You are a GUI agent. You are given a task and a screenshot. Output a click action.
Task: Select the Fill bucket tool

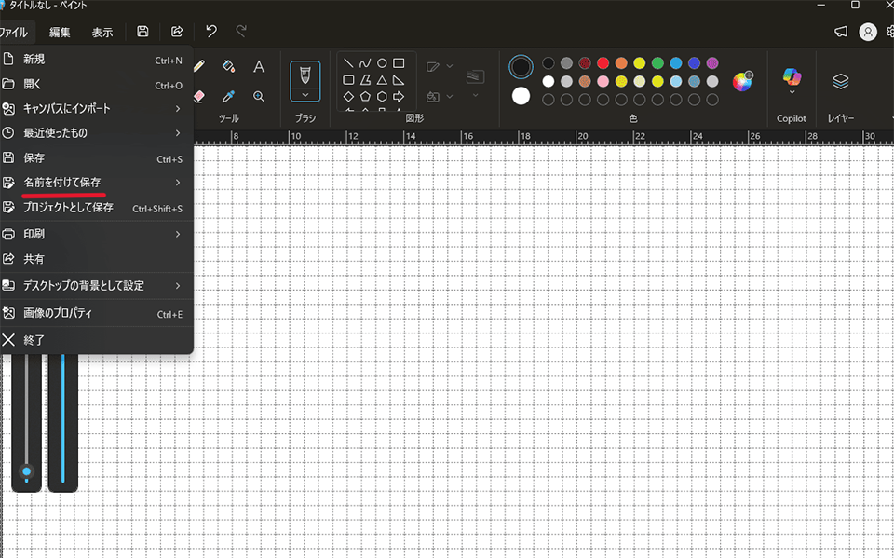tap(229, 65)
